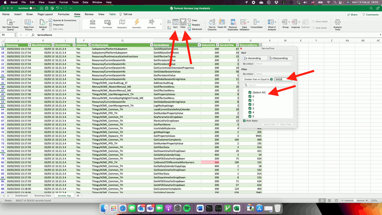Click the Consolidate icon
Viewport: 382px width, 215px height.
(x=257, y=24)
